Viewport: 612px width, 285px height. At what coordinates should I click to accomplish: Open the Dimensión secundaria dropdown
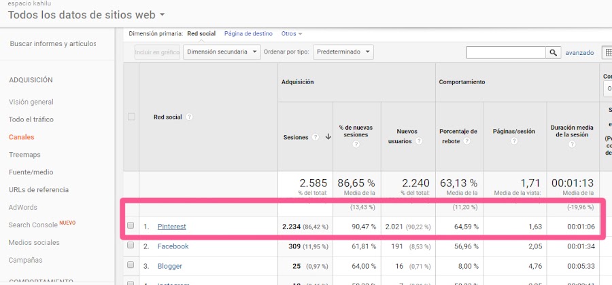(x=222, y=52)
